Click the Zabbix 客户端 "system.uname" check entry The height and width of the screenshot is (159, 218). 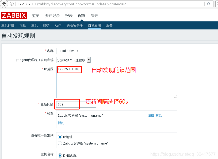80,116
